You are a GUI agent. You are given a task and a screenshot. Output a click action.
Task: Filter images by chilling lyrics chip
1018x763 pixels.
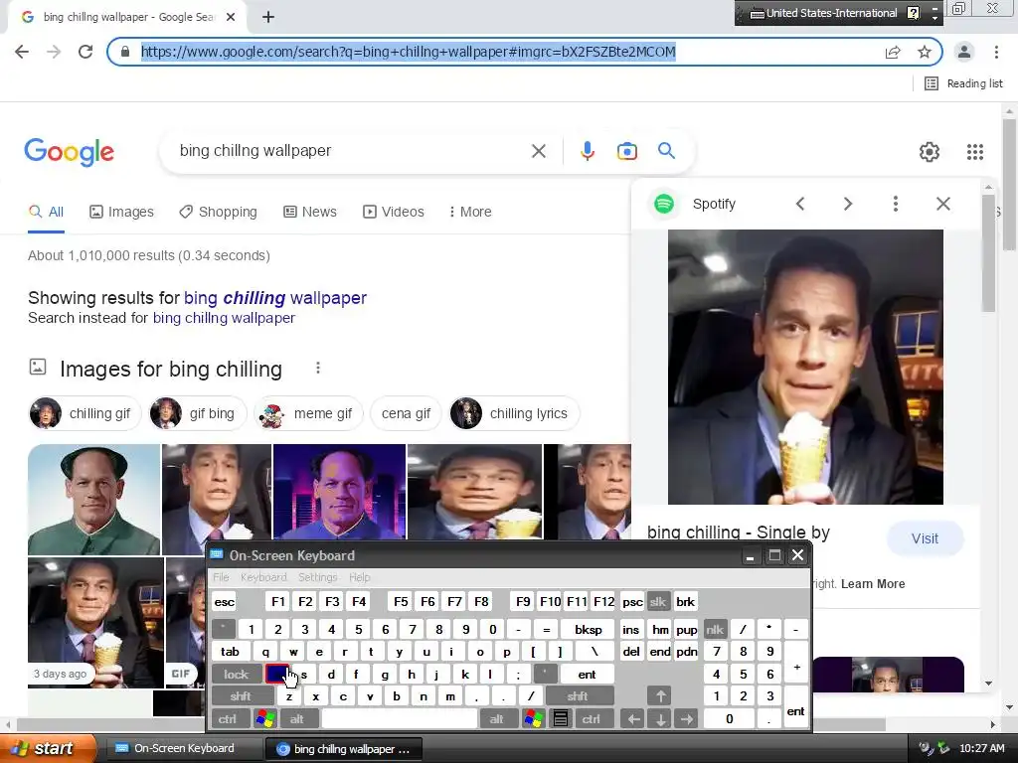(514, 414)
